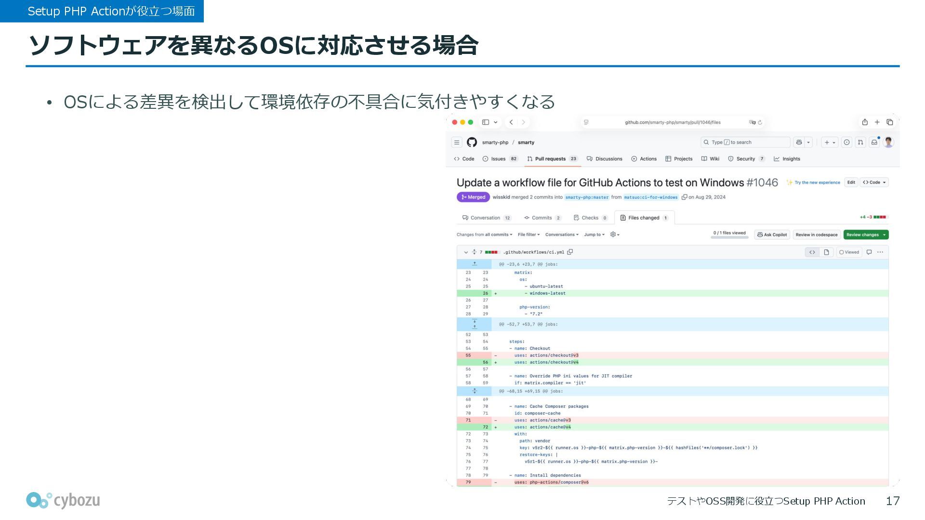Click the Safari share icon
Image resolution: width=925 pixels, height=520 pixels.
(865, 122)
